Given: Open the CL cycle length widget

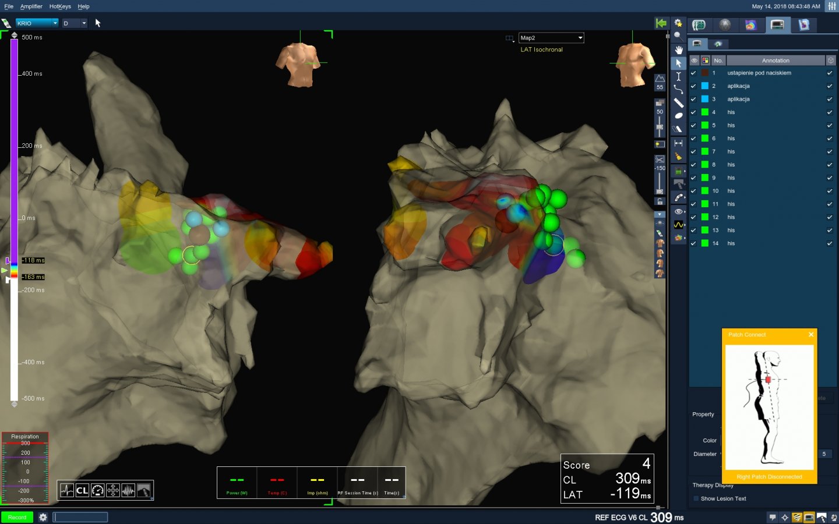Looking at the screenshot, I should [x=82, y=490].
